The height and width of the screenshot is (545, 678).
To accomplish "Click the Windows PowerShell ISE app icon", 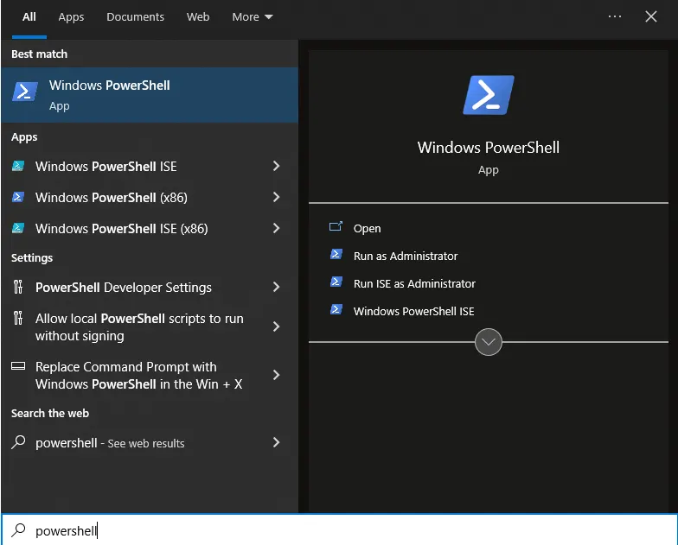I will pos(17,166).
